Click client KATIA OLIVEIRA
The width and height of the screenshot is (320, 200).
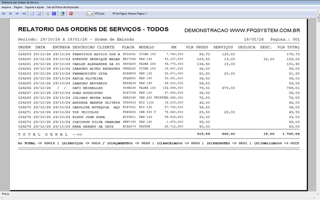(x=88, y=78)
